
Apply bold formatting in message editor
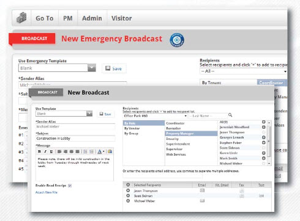click(x=39, y=151)
